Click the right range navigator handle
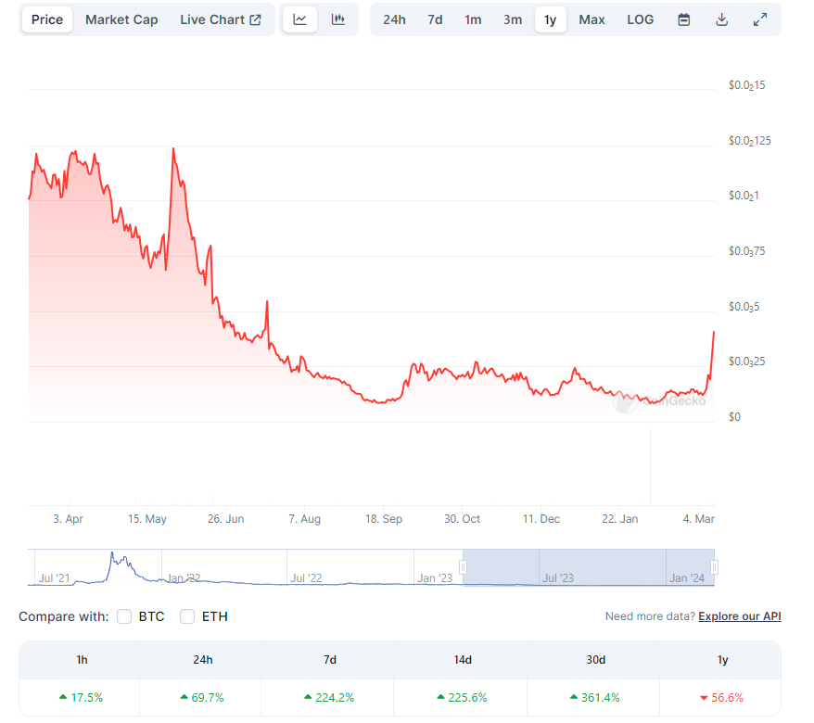The image size is (814, 723). [714, 566]
